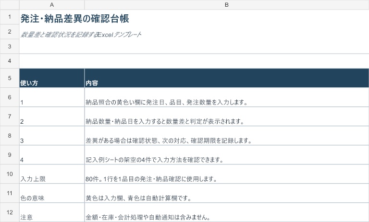Select row 1 header
This screenshot has height=222, width=369.
(10, 17)
